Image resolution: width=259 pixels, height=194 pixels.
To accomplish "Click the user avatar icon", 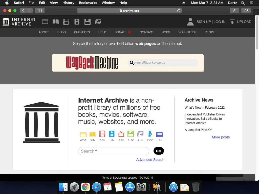I will coord(190,22).
